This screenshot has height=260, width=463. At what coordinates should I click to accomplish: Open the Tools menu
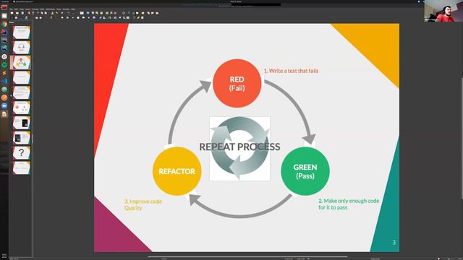point(59,9)
